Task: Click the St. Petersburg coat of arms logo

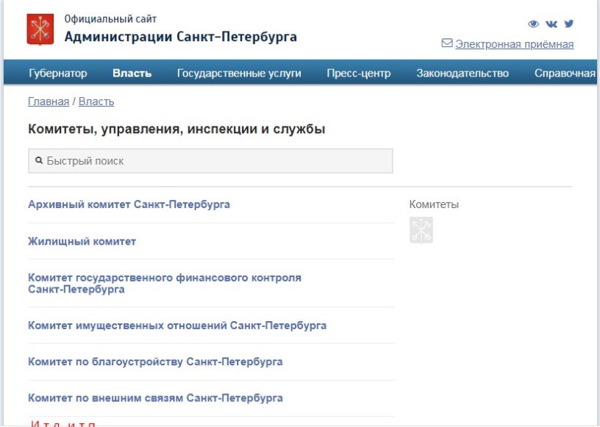Action: point(40,29)
